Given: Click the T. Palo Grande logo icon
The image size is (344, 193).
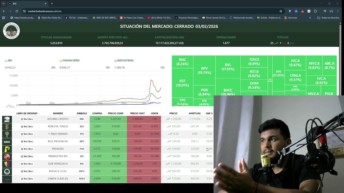Looking at the screenshot, I should pyautogui.click(x=7, y=134).
